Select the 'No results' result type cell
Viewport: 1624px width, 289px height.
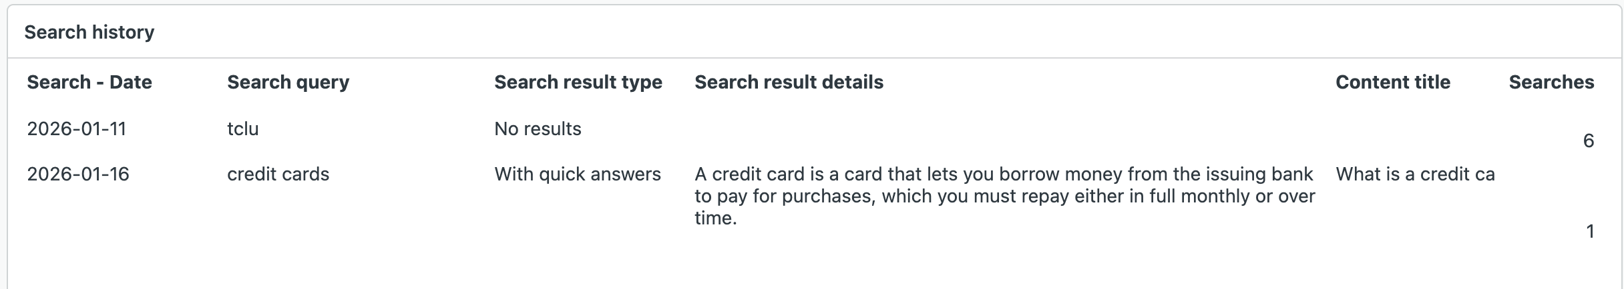click(x=538, y=129)
